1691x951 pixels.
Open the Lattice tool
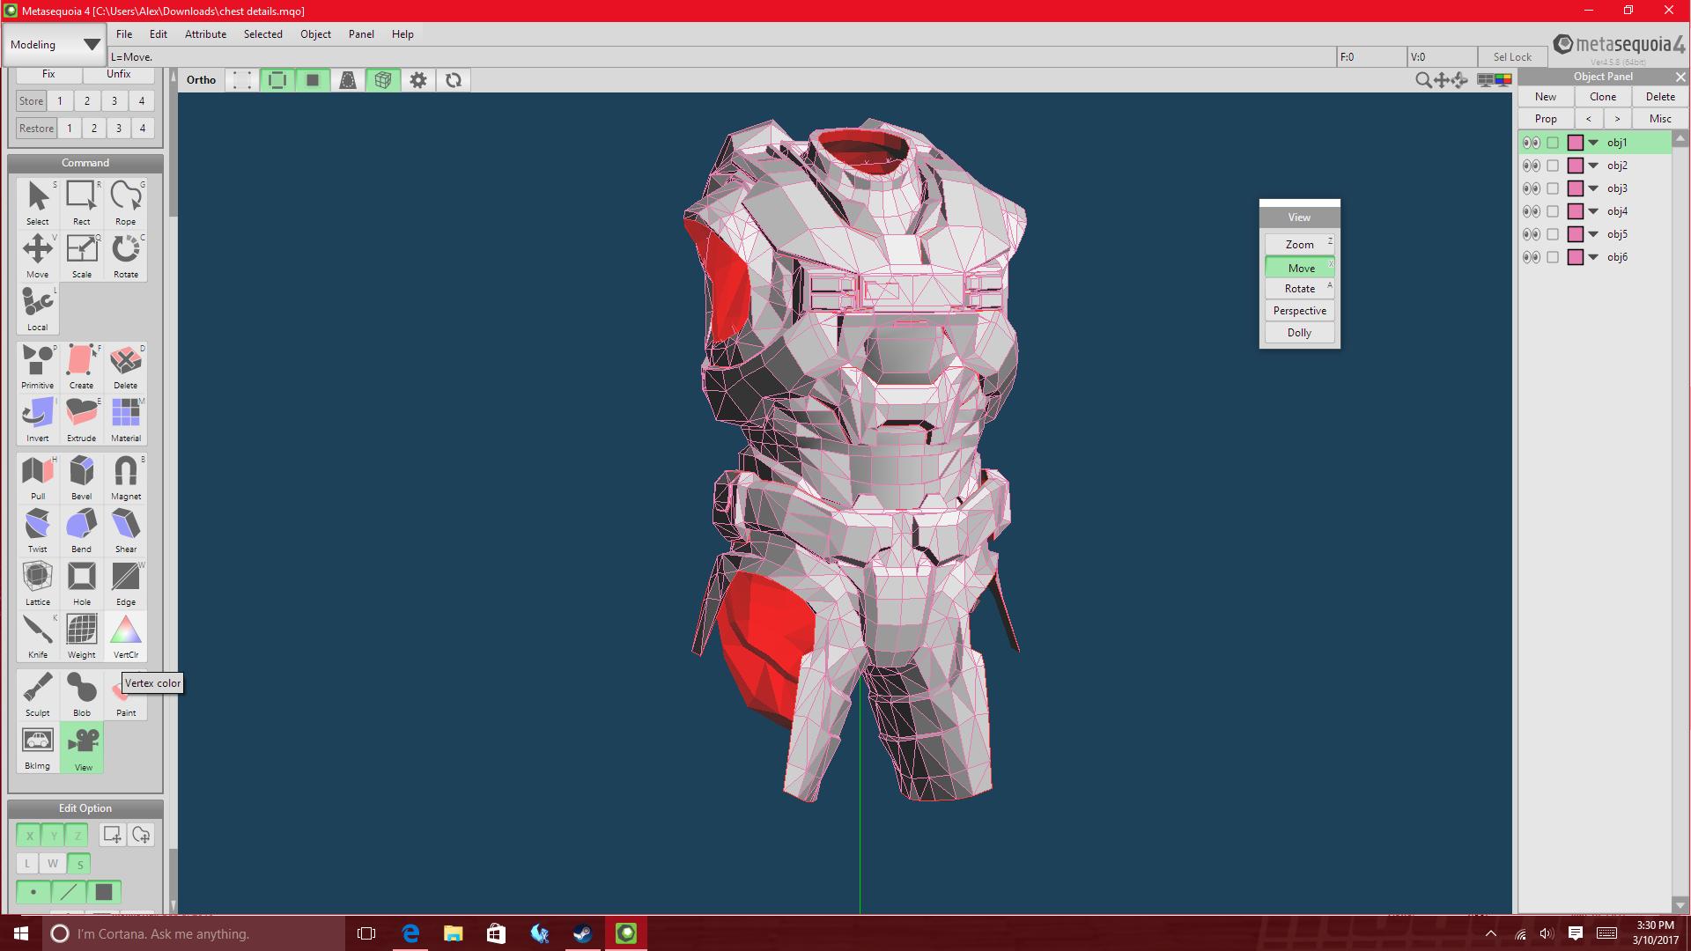click(x=38, y=583)
